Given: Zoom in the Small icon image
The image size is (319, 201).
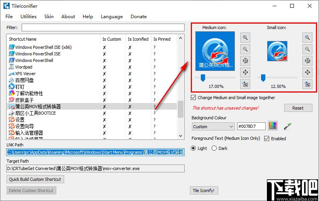Looking at the screenshot, I should tap(307, 38).
